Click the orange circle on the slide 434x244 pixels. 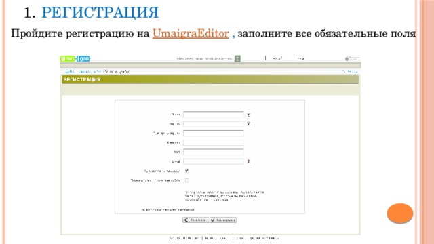click(x=400, y=213)
